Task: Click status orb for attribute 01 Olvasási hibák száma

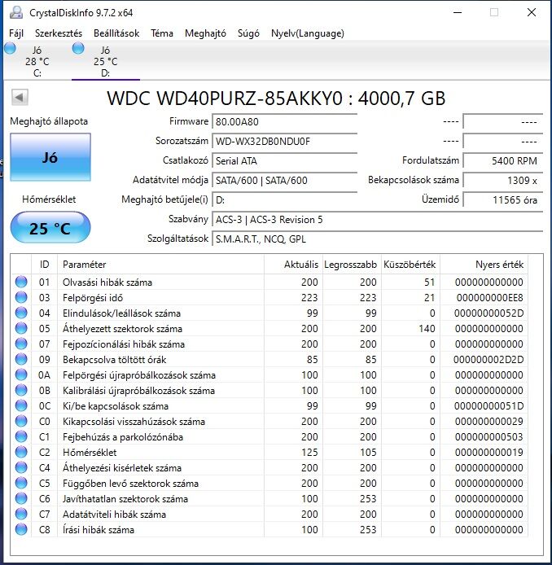Action: (x=21, y=282)
